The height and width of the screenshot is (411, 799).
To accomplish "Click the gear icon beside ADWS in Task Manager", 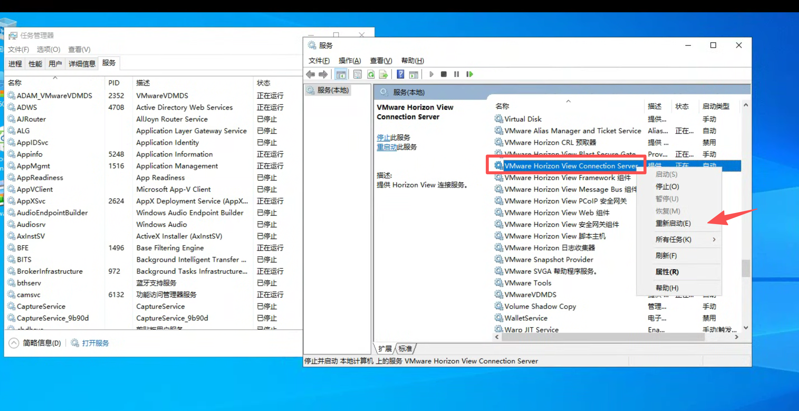I will 12,107.
